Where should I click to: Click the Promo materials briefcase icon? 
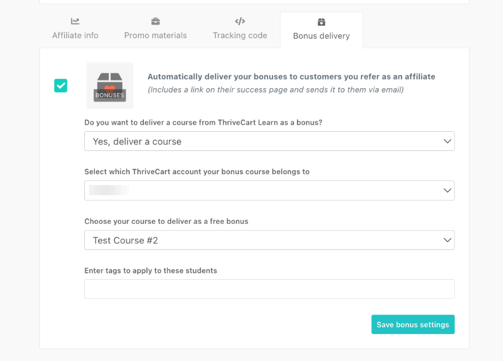(x=155, y=21)
